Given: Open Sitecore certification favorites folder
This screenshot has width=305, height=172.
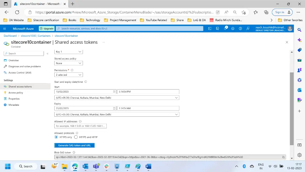Looking at the screenshot, I should coord(43,20).
